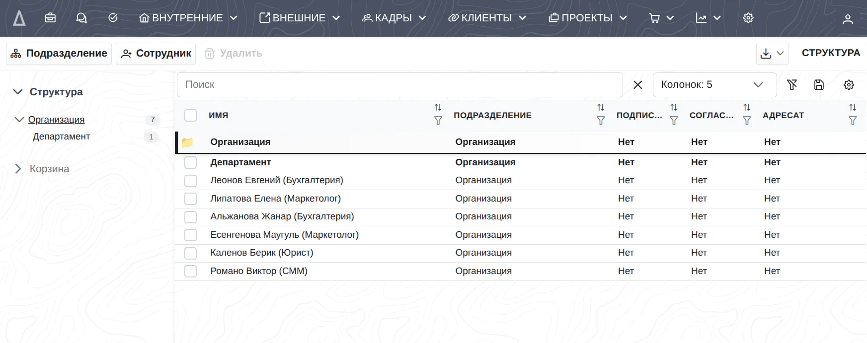The width and height of the screenshot is (867, 343).
Task: Click the Сотрудник button
Action: pos(156,54)
